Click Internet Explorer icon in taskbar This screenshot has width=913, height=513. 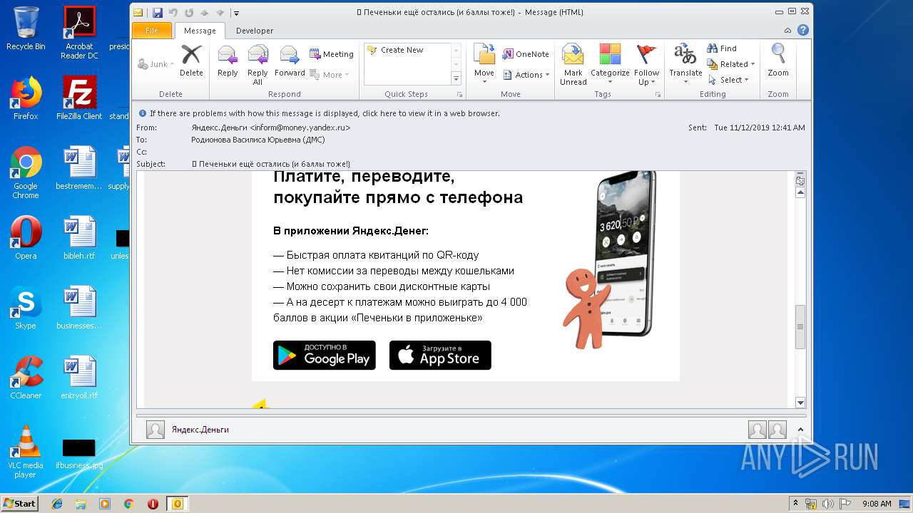(x=58, y=504)
